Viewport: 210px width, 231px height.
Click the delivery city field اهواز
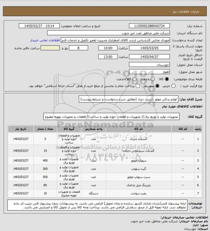149,72
